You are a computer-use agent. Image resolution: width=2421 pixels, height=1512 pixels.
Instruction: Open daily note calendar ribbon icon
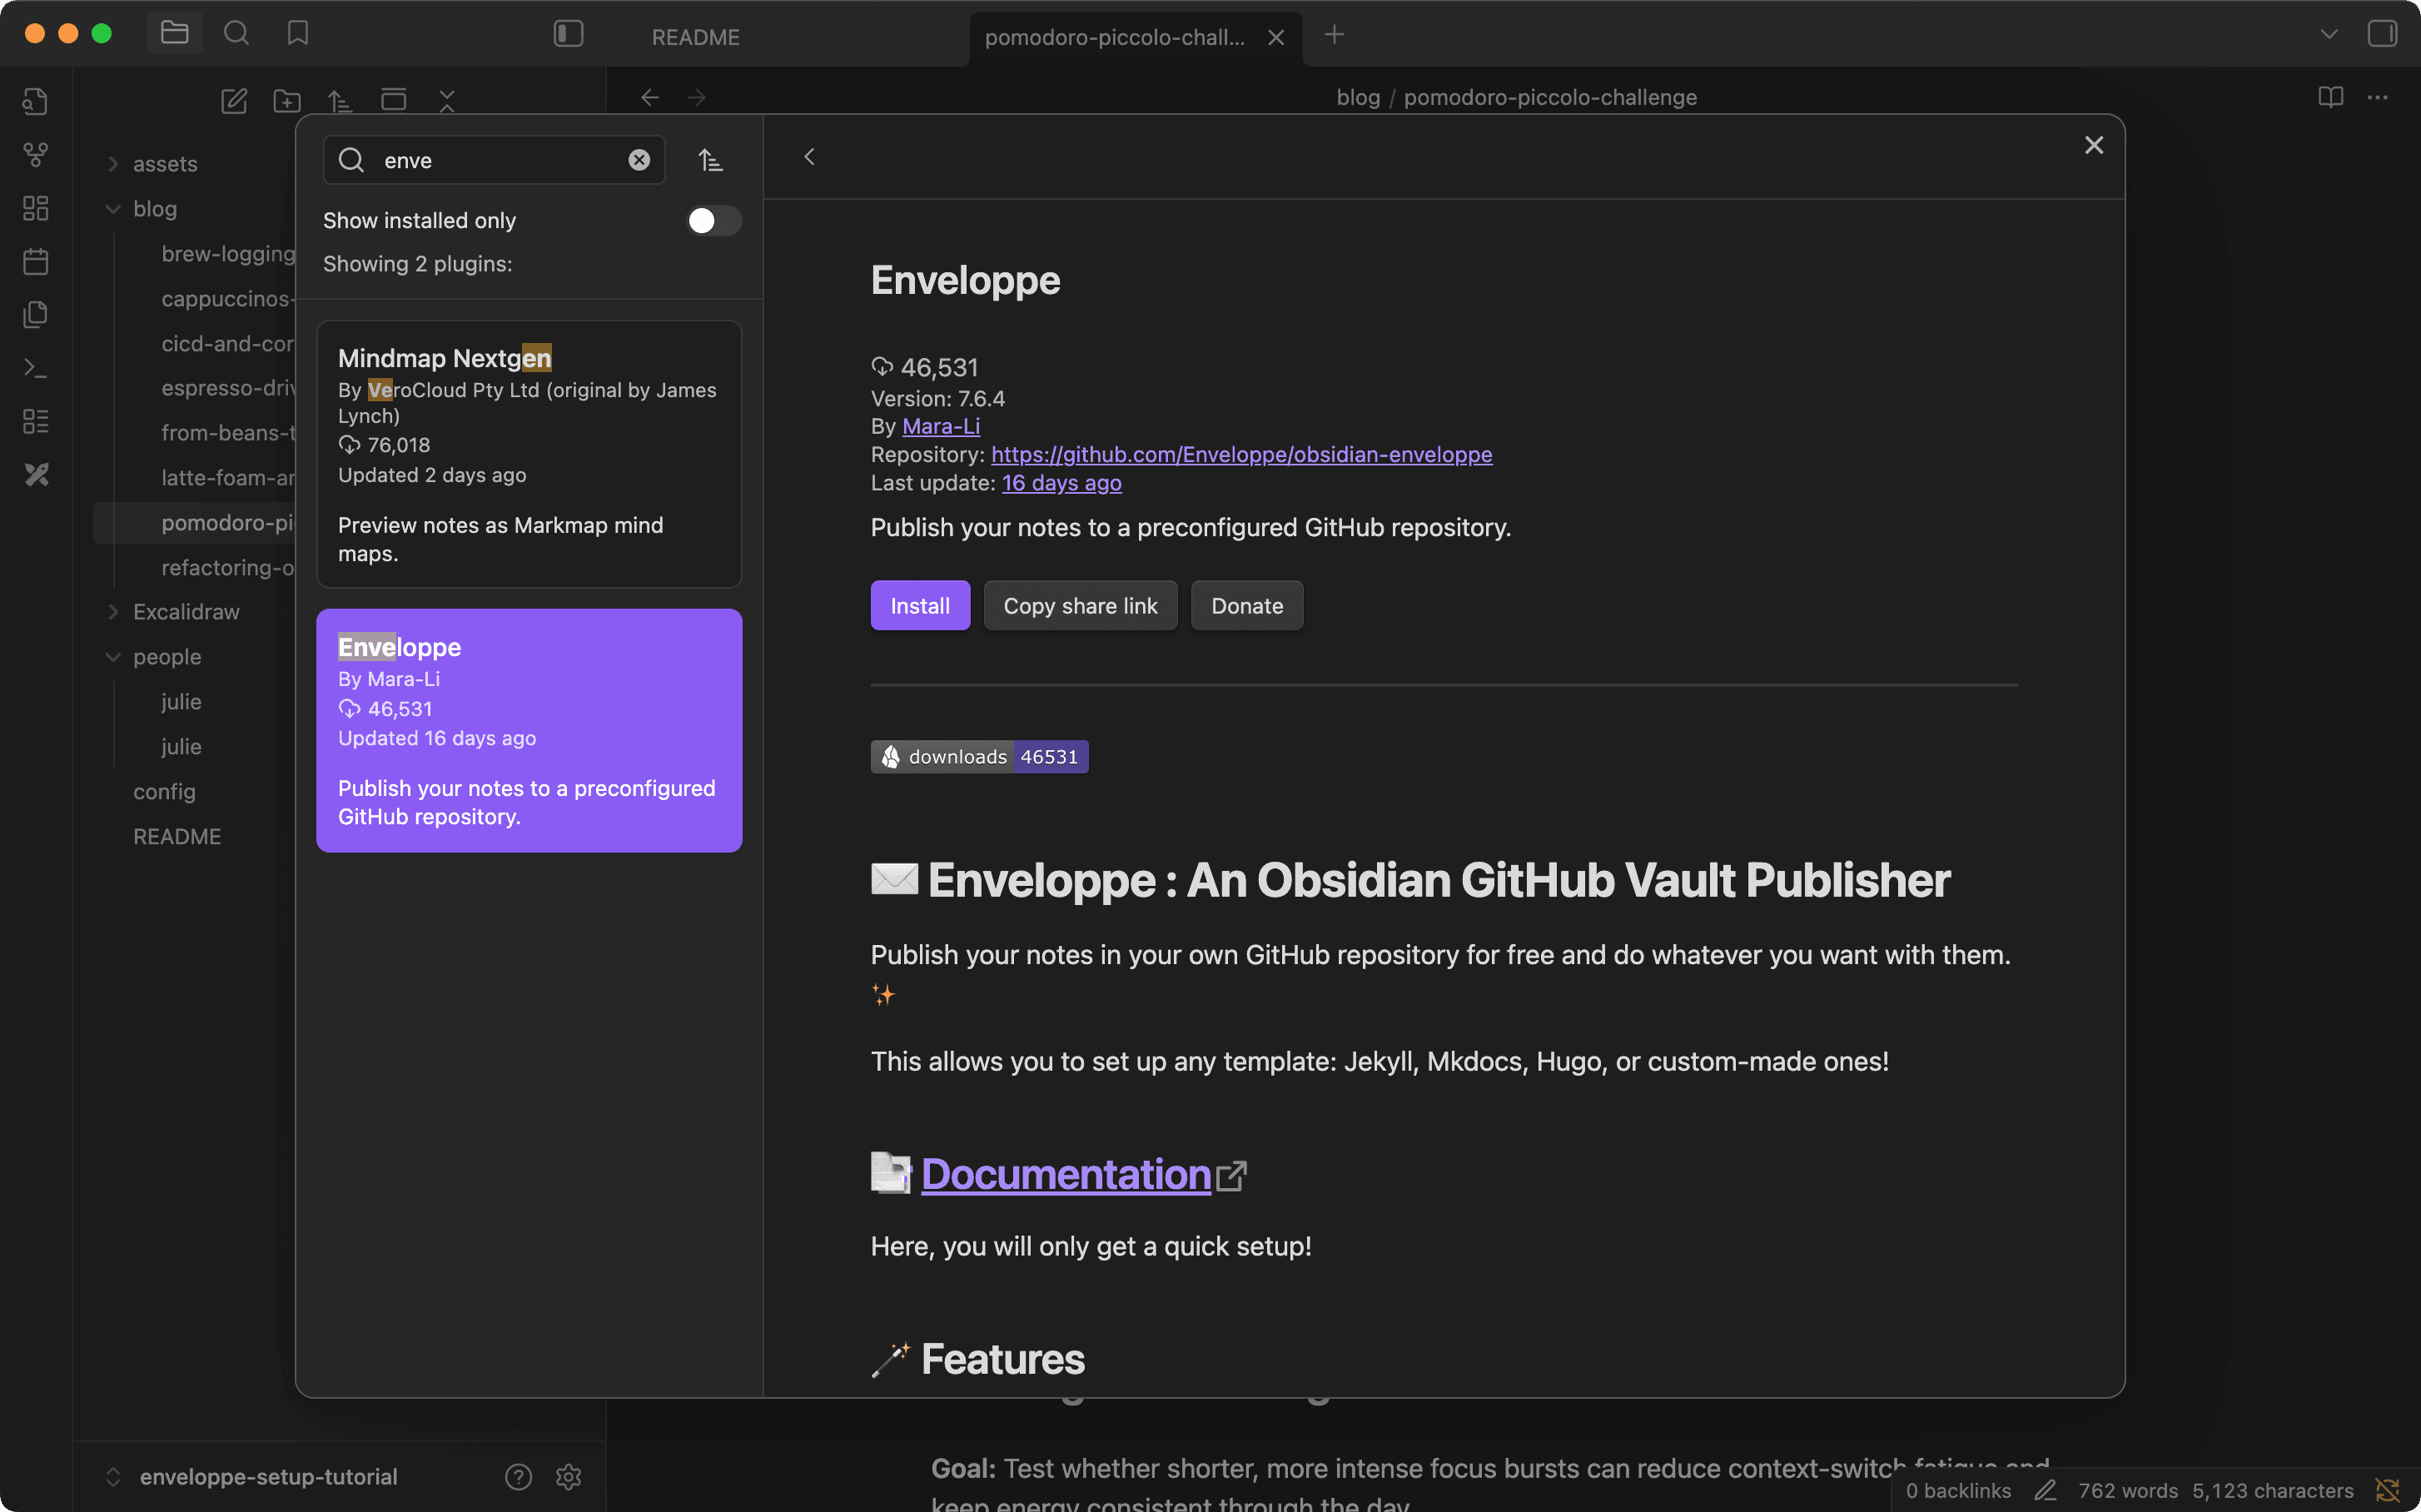pyautogui.click(x=36, y=261)
